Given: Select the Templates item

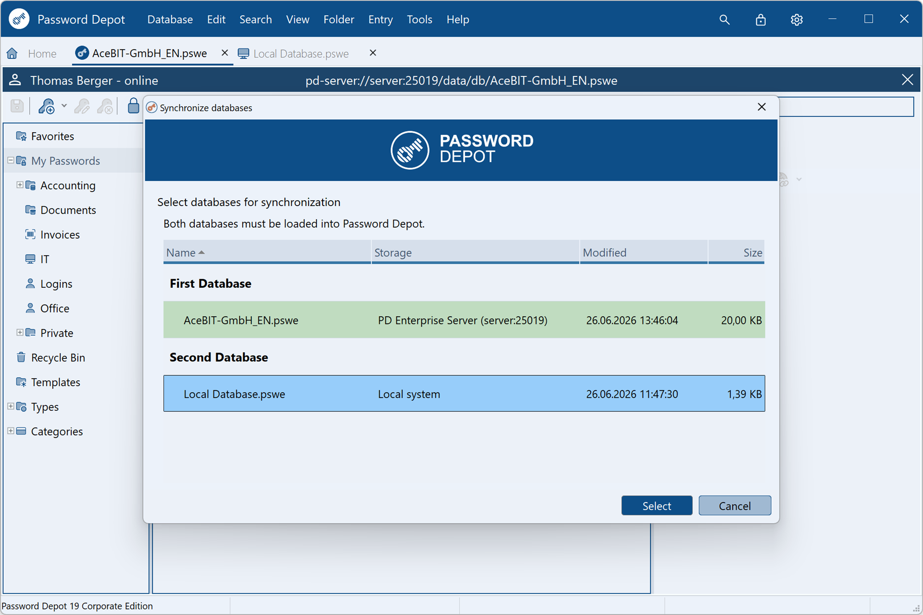Looking at the screenshot, I should pyautogui.click(x=55, y=382).
